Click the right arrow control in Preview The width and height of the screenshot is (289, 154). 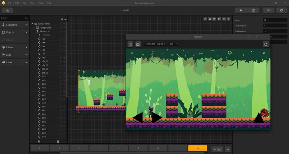point(157,117)
